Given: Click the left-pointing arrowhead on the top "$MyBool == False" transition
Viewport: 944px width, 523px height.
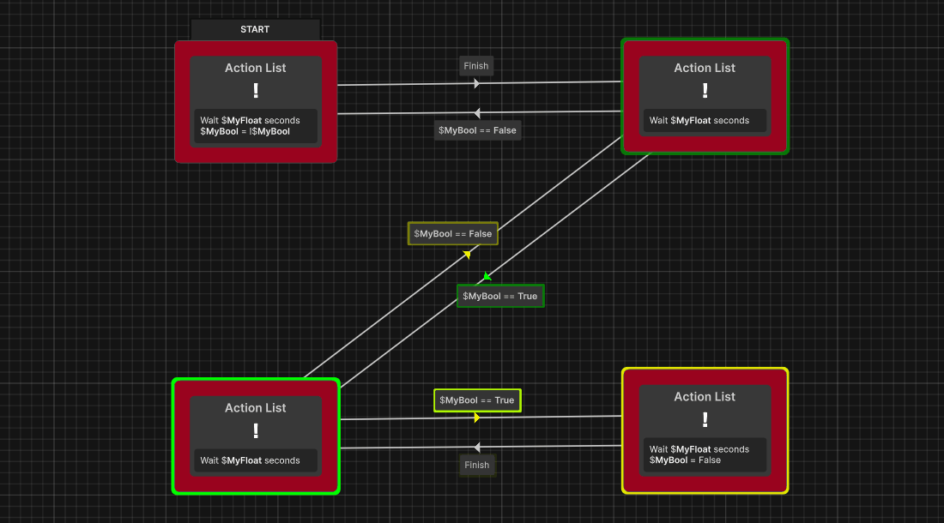Looking at the screenshot, I should click(x=476, y=111).
